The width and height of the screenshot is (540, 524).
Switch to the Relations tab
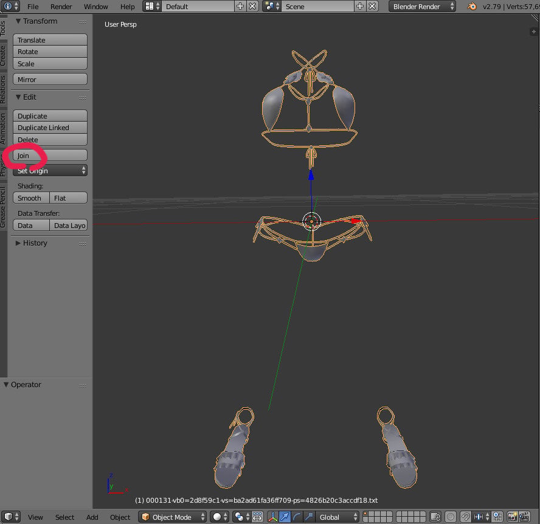3,89
